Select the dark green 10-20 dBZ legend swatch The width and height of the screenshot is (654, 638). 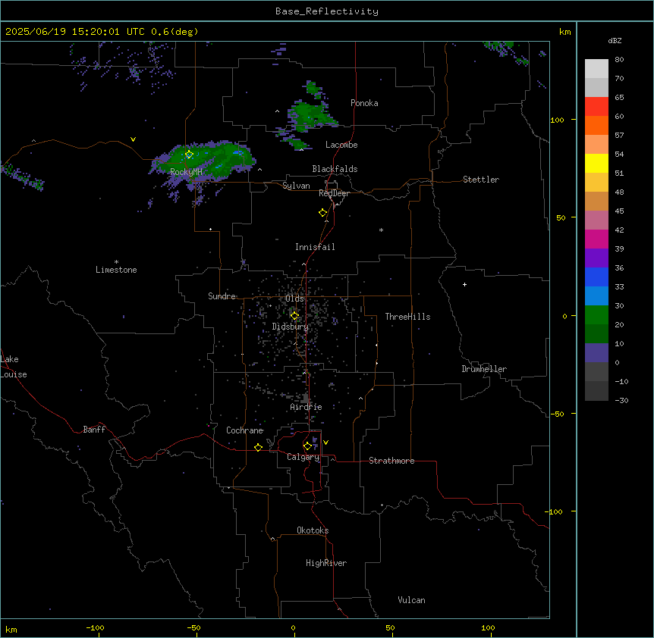coord(596,334)
